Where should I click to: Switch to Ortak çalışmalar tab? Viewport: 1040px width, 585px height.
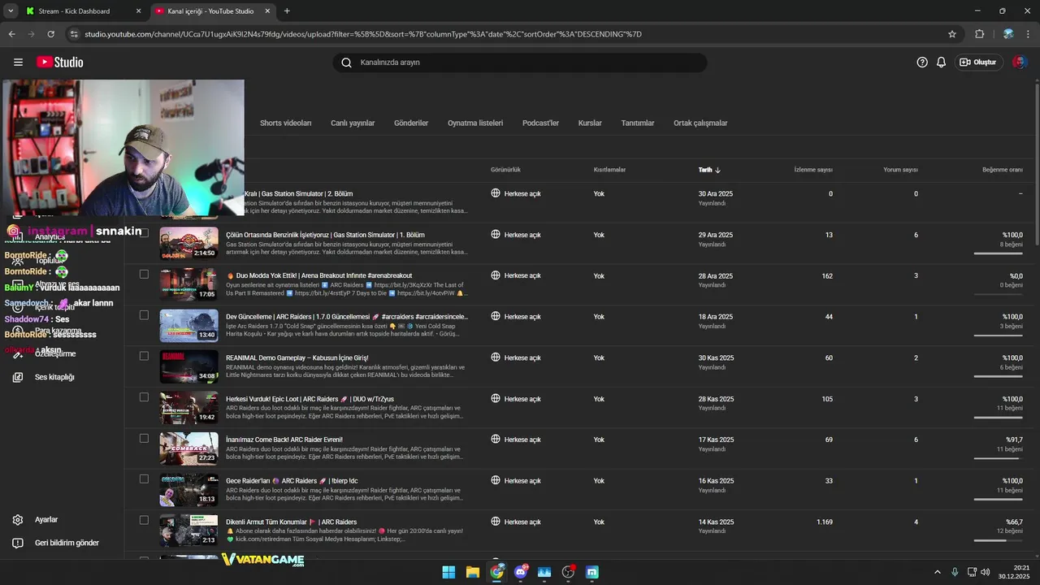700,123
